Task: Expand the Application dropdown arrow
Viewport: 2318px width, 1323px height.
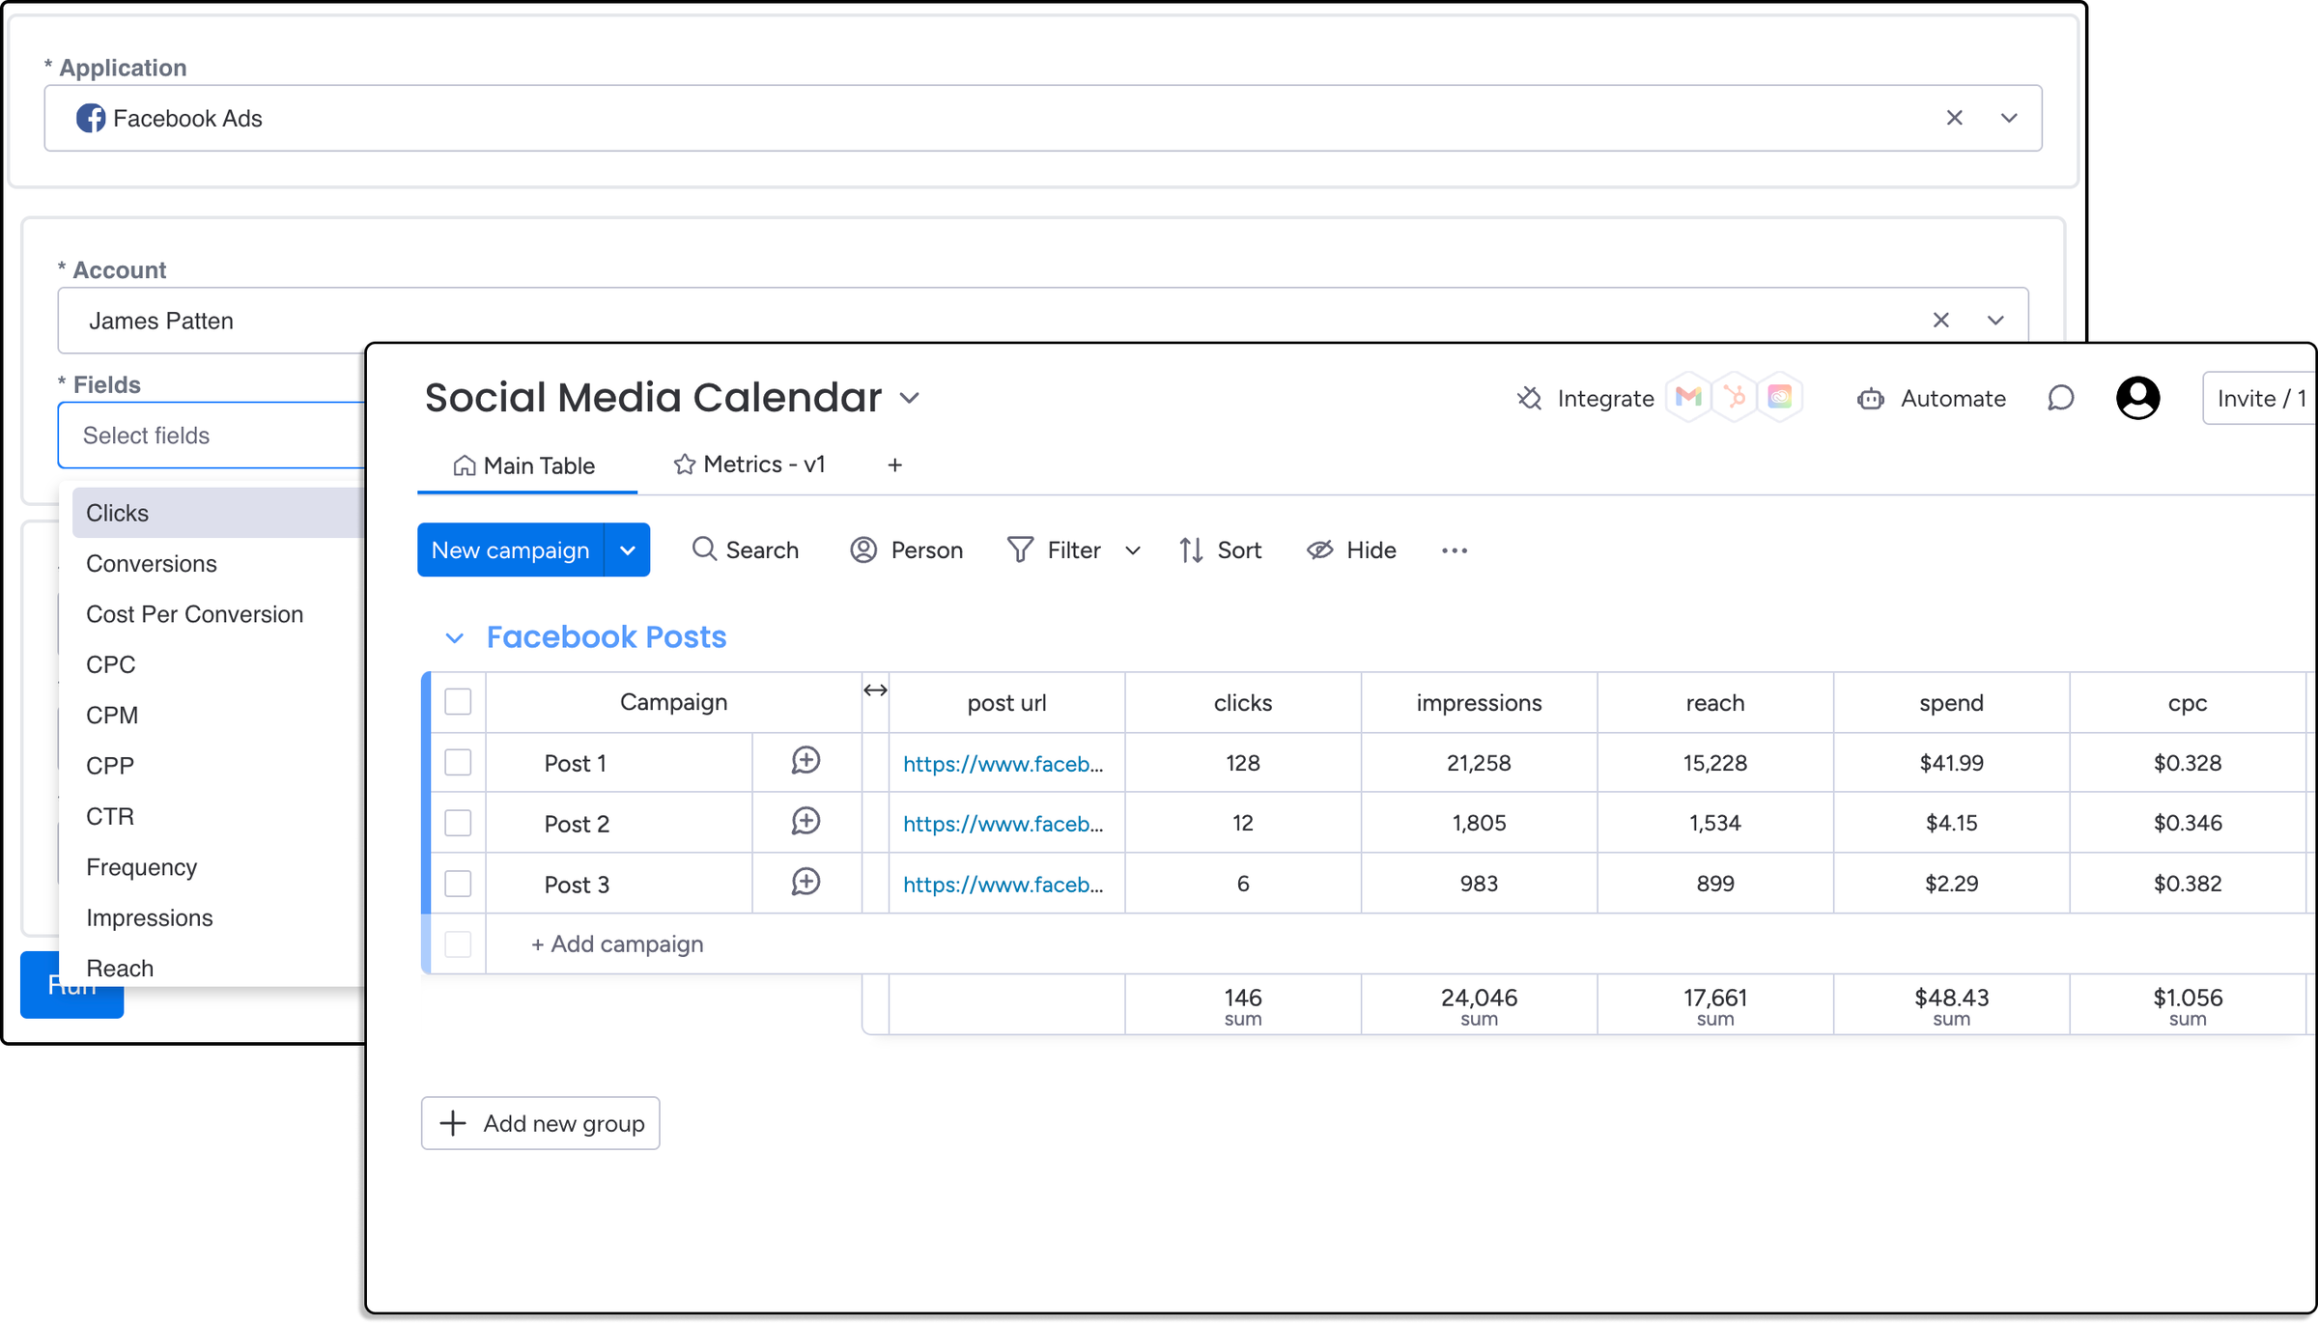Action: coord(2009,118)
